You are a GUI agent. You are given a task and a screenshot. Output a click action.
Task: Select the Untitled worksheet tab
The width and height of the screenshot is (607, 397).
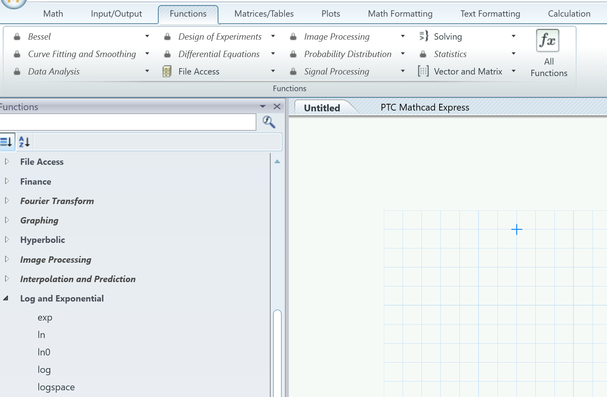coord(322,108)
